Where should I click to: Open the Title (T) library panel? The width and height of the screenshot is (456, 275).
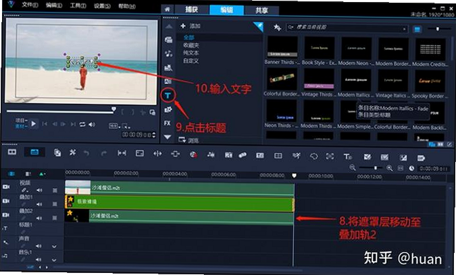pos(168,95)
